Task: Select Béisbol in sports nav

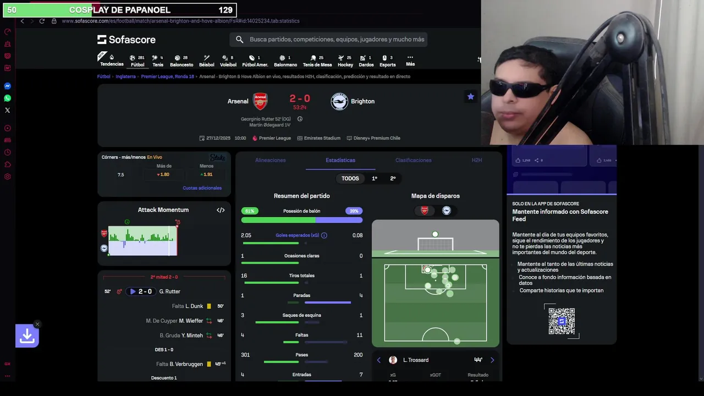Action: 207,61
